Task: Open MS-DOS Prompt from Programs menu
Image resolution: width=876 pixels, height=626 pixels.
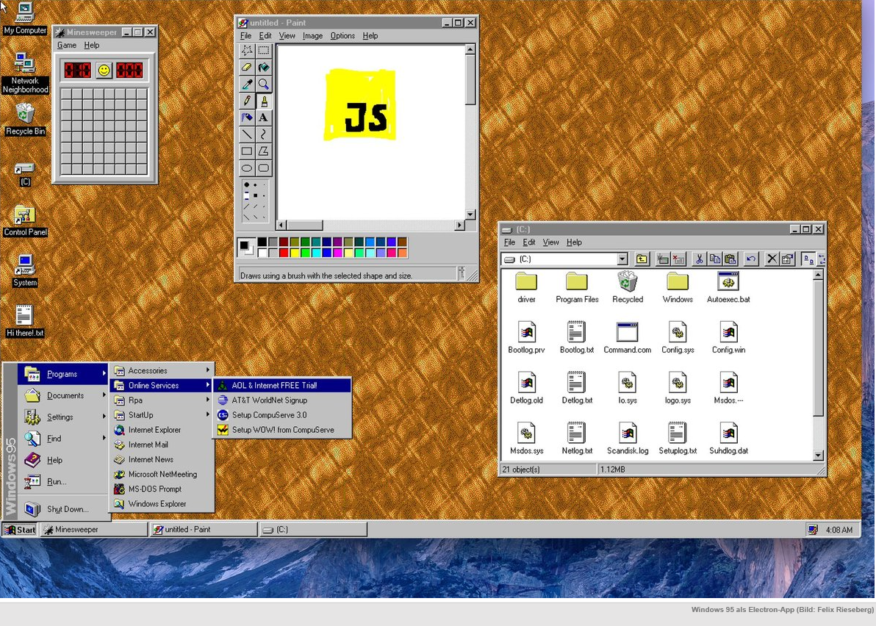Action: (x=162, y=489)
